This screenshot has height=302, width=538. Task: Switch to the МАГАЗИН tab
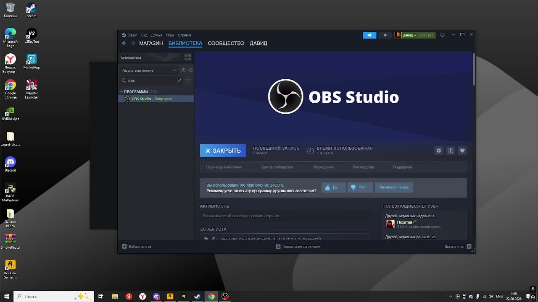click(151, 43)
